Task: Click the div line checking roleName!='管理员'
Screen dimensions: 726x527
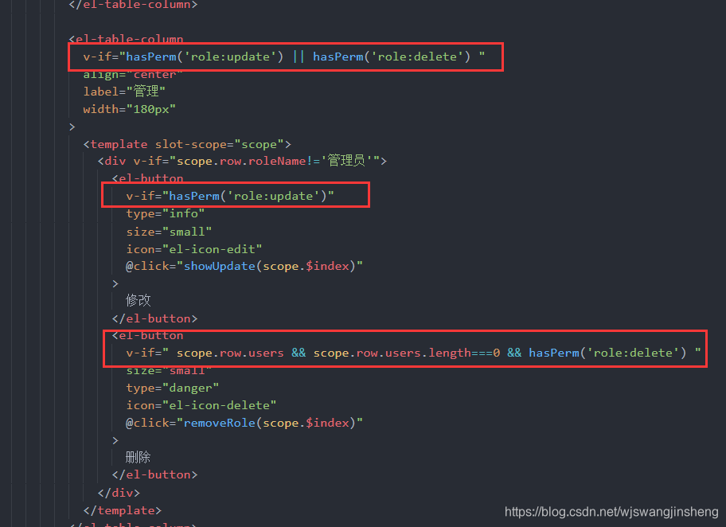Action: coord(242,161)
